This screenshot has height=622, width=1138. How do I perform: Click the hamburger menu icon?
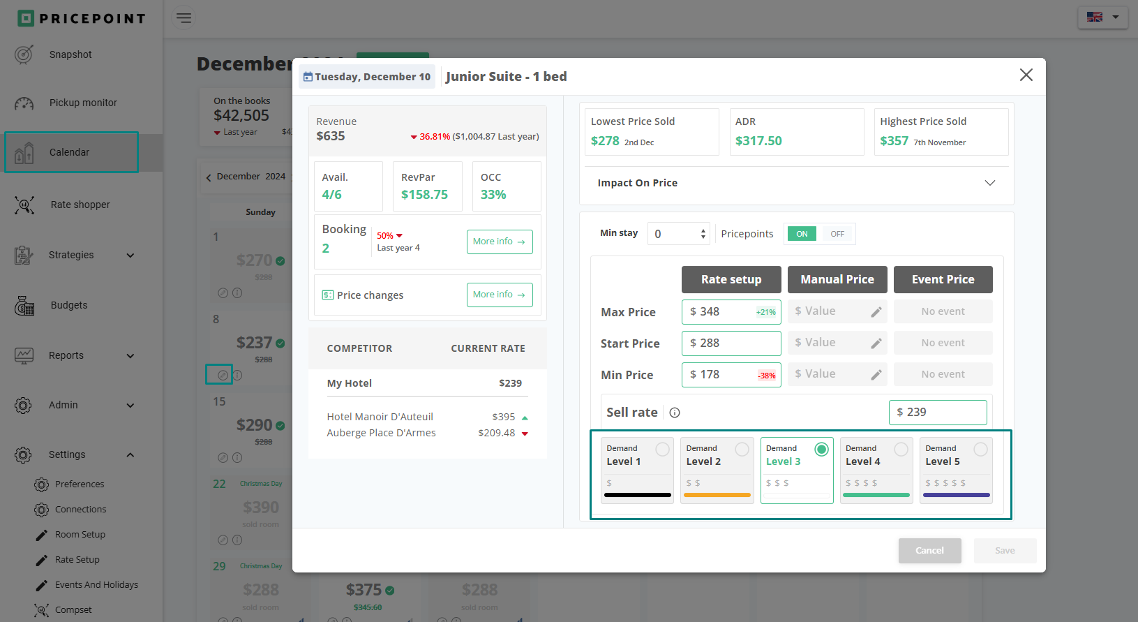click(x=184, y=18)
